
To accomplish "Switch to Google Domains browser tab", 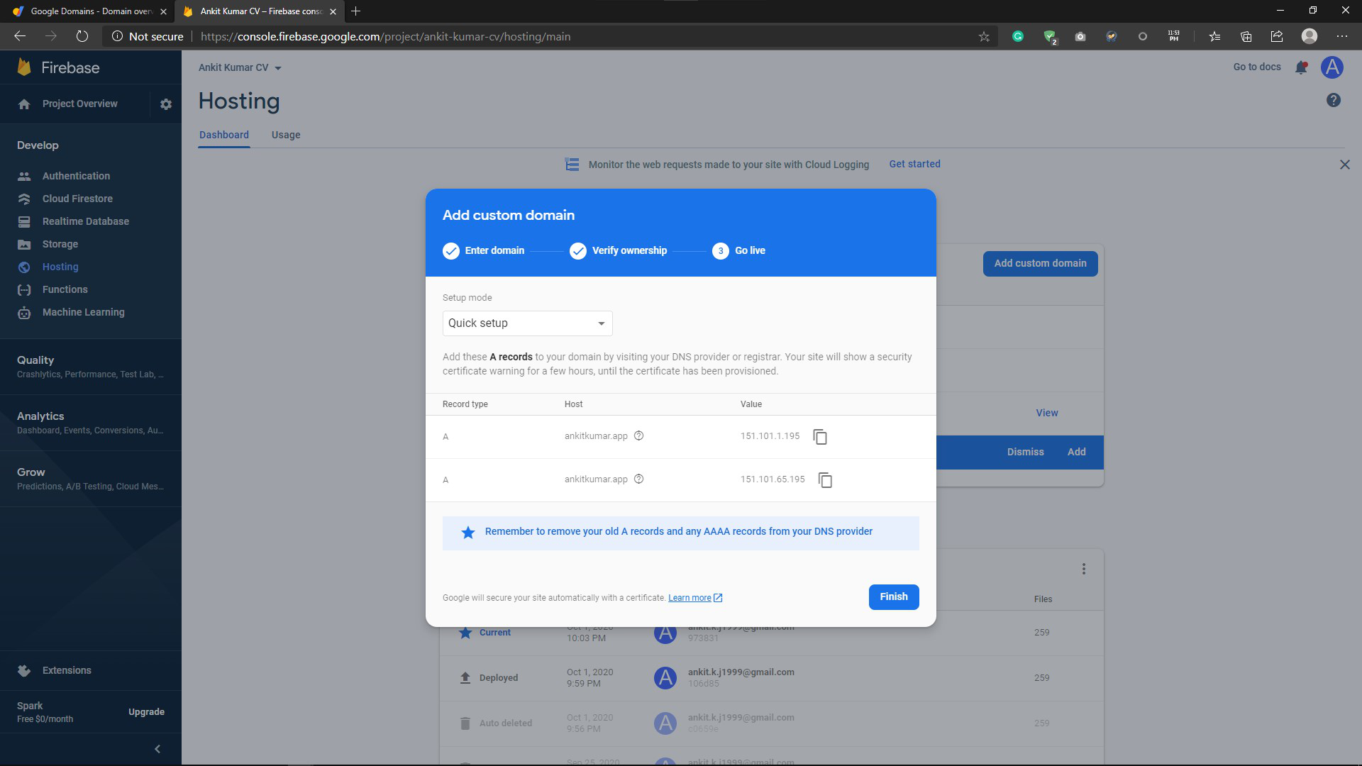I will (x=91, y=11).
